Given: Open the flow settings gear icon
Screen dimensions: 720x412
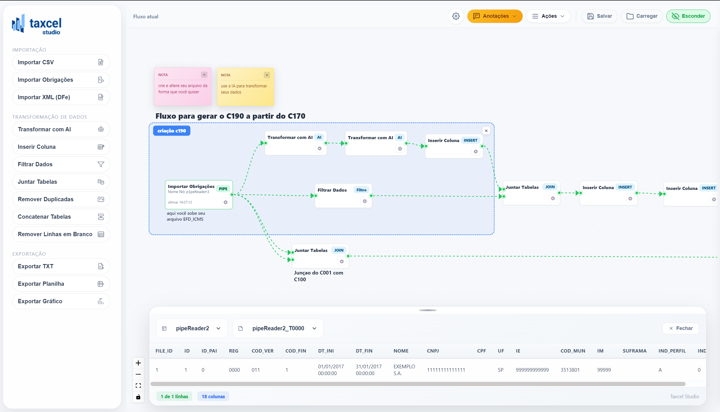Looking at the screenshot, I should click(456, 16).
